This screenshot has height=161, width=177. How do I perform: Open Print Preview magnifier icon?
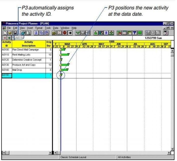coord(28,33)
